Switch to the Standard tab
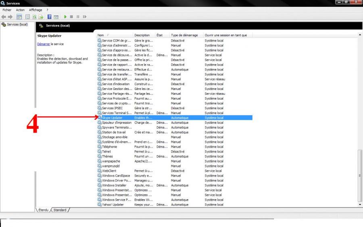This screenshot has height=227, width=363. (x=60, y=210)
